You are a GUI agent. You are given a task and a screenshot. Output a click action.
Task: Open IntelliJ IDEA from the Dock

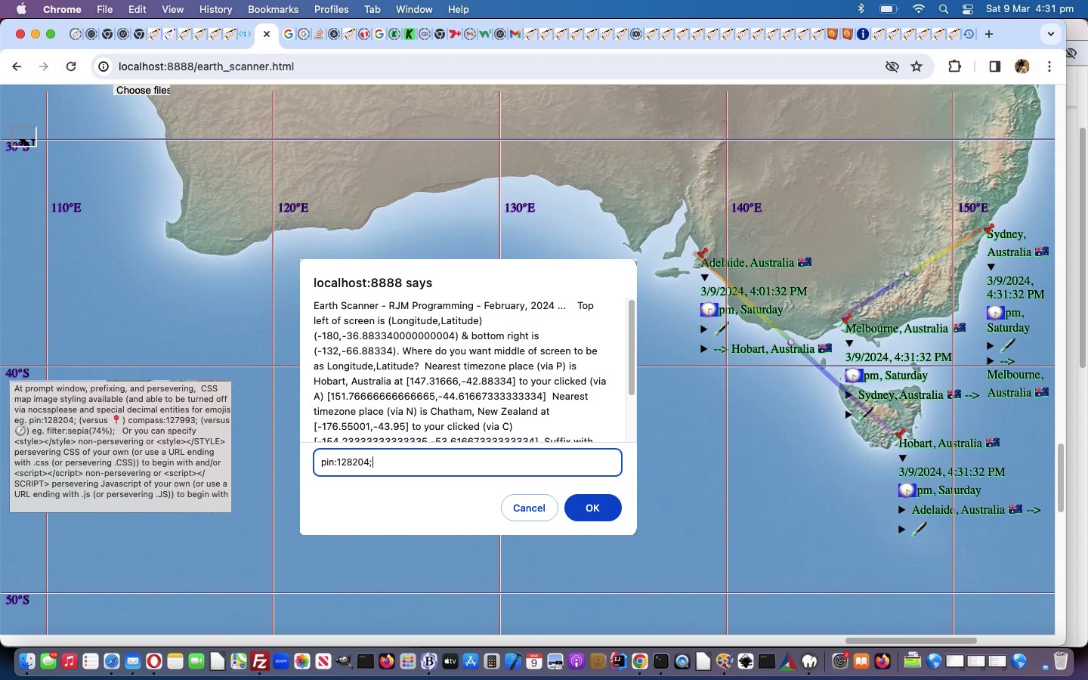pos(619,662)
